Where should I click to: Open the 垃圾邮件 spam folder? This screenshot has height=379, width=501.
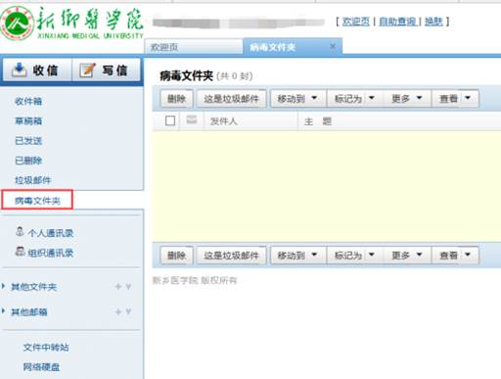33,180
